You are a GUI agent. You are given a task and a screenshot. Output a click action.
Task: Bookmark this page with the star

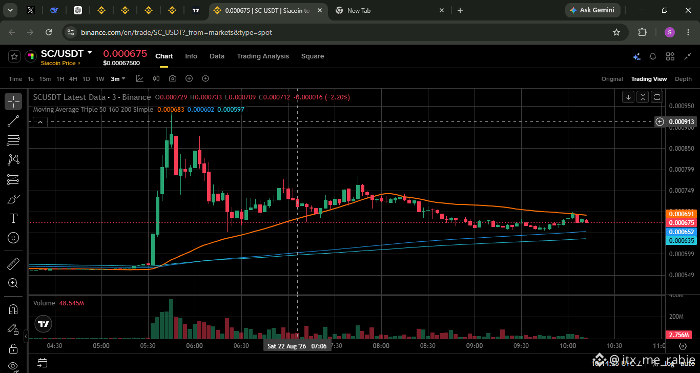click(x=616, y=32)
